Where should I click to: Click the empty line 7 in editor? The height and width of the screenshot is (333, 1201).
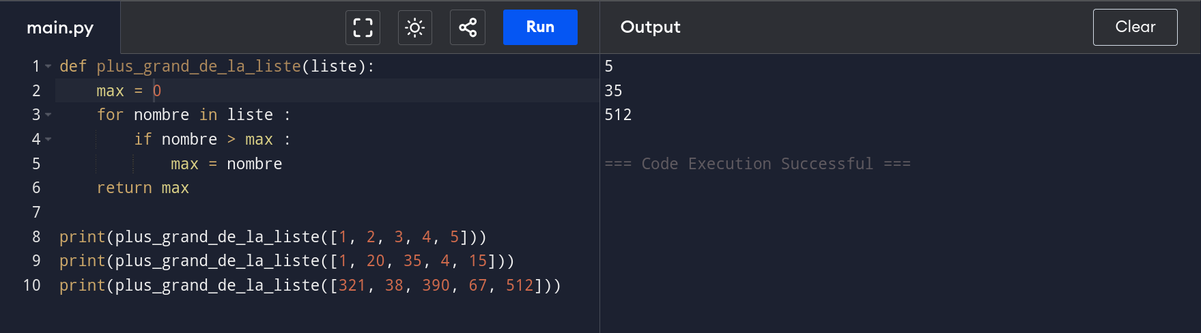(x=273, y=213)
